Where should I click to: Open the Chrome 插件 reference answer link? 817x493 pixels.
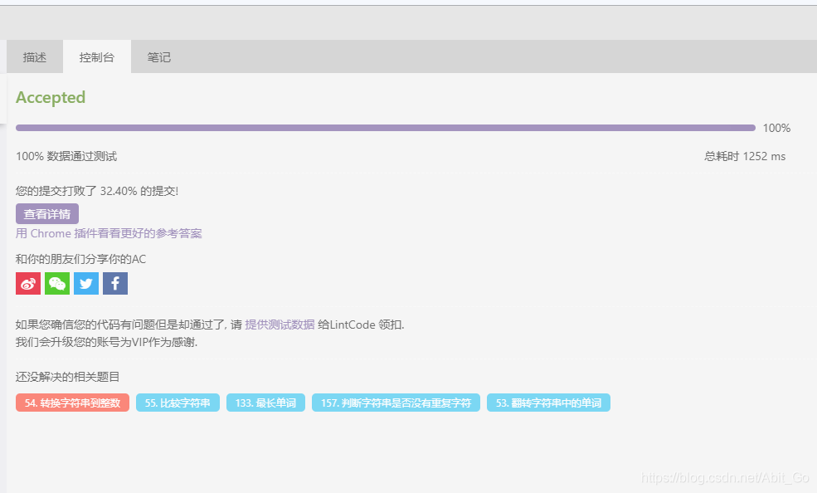click(x=109, y=233)
